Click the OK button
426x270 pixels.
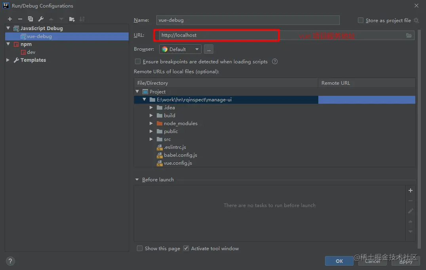[x=339, y=261]
